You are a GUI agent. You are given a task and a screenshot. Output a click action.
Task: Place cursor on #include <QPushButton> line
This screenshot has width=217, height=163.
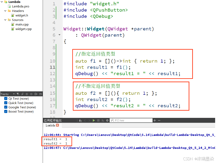96,10
